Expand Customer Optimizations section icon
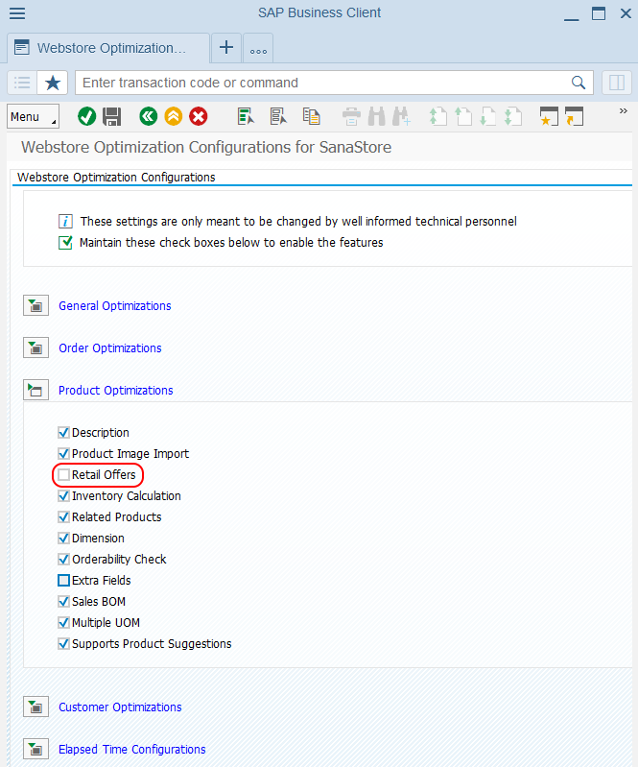Viewport: 638px width, 767px height. point(35,707)
